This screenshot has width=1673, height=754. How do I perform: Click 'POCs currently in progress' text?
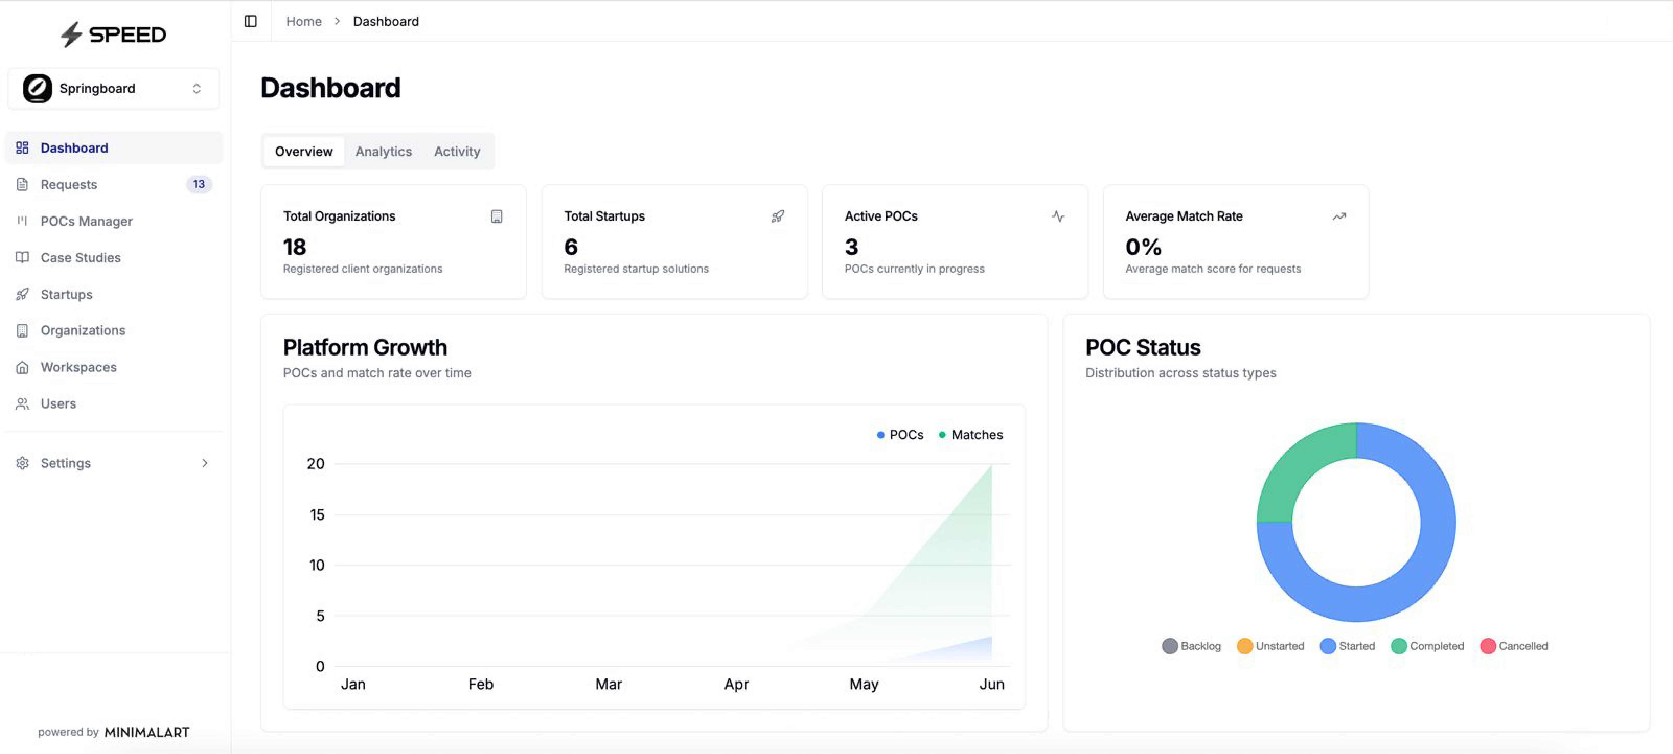click(x=914, y=269)
